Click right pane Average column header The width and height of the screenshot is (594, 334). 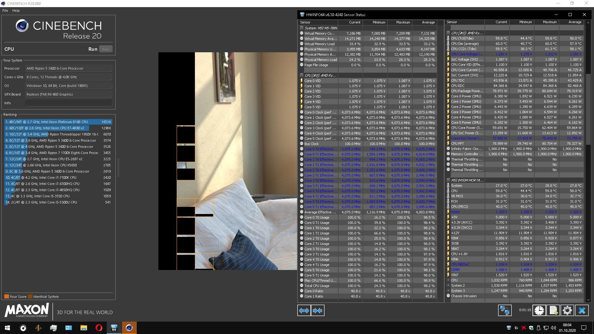(571, 22)
